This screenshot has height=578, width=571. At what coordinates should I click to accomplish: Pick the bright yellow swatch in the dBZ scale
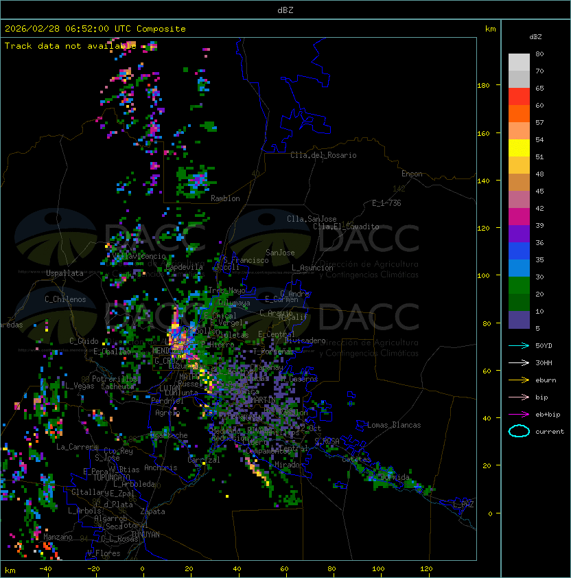pyautogui.click(x=519, y=148)
